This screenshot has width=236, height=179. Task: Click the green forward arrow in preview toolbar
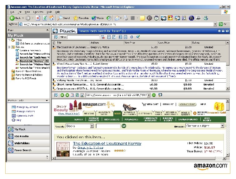pos(67,95)
